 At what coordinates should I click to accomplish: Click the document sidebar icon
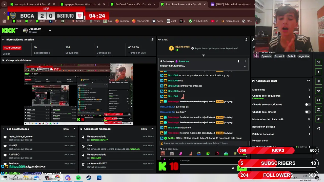(318, 81)
